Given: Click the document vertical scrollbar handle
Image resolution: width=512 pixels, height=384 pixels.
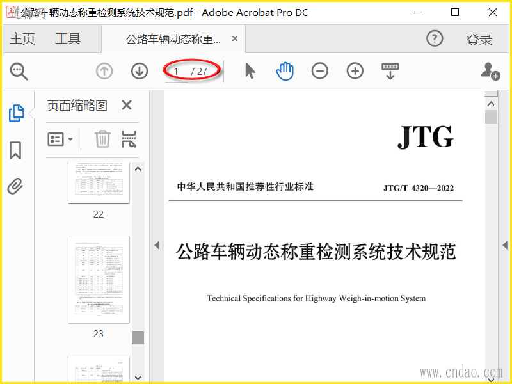Looking at the screenshot, I should [x=491, y=117].
